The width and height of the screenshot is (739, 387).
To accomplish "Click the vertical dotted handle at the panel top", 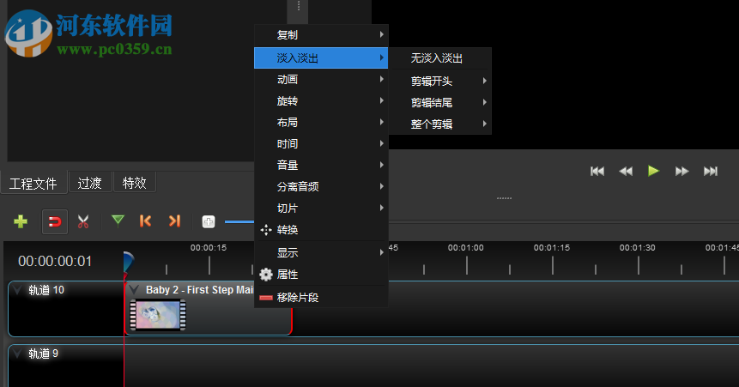I will click(299, 6).
